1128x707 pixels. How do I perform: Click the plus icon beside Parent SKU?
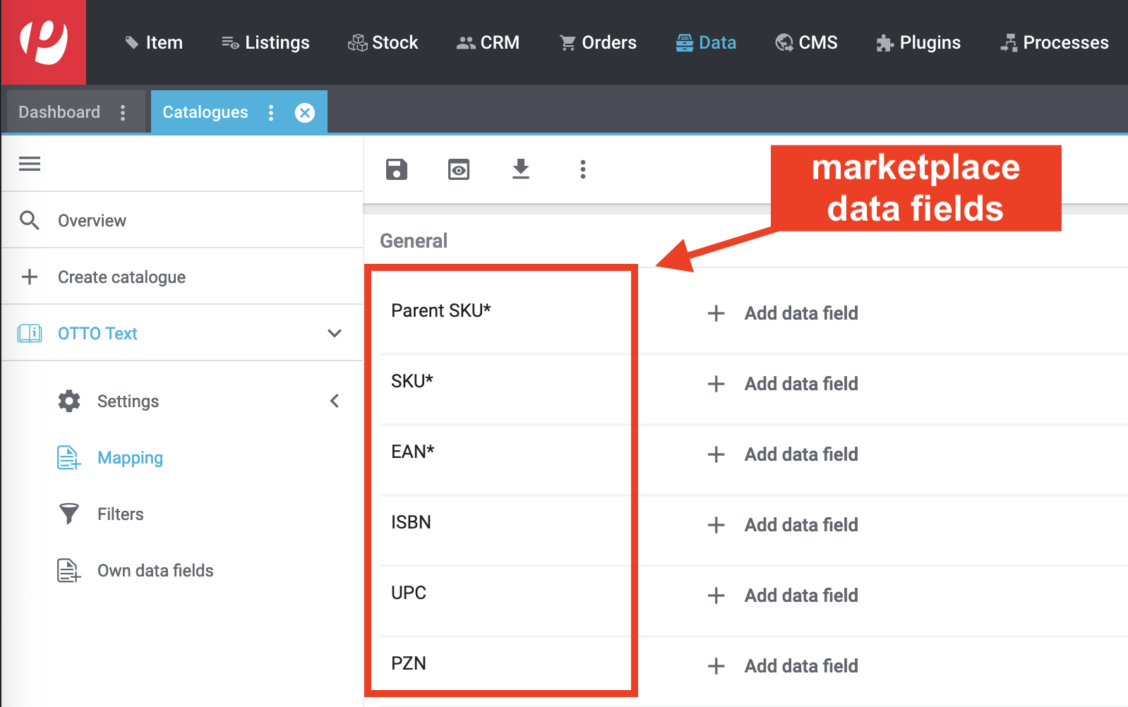pos(716,313)
